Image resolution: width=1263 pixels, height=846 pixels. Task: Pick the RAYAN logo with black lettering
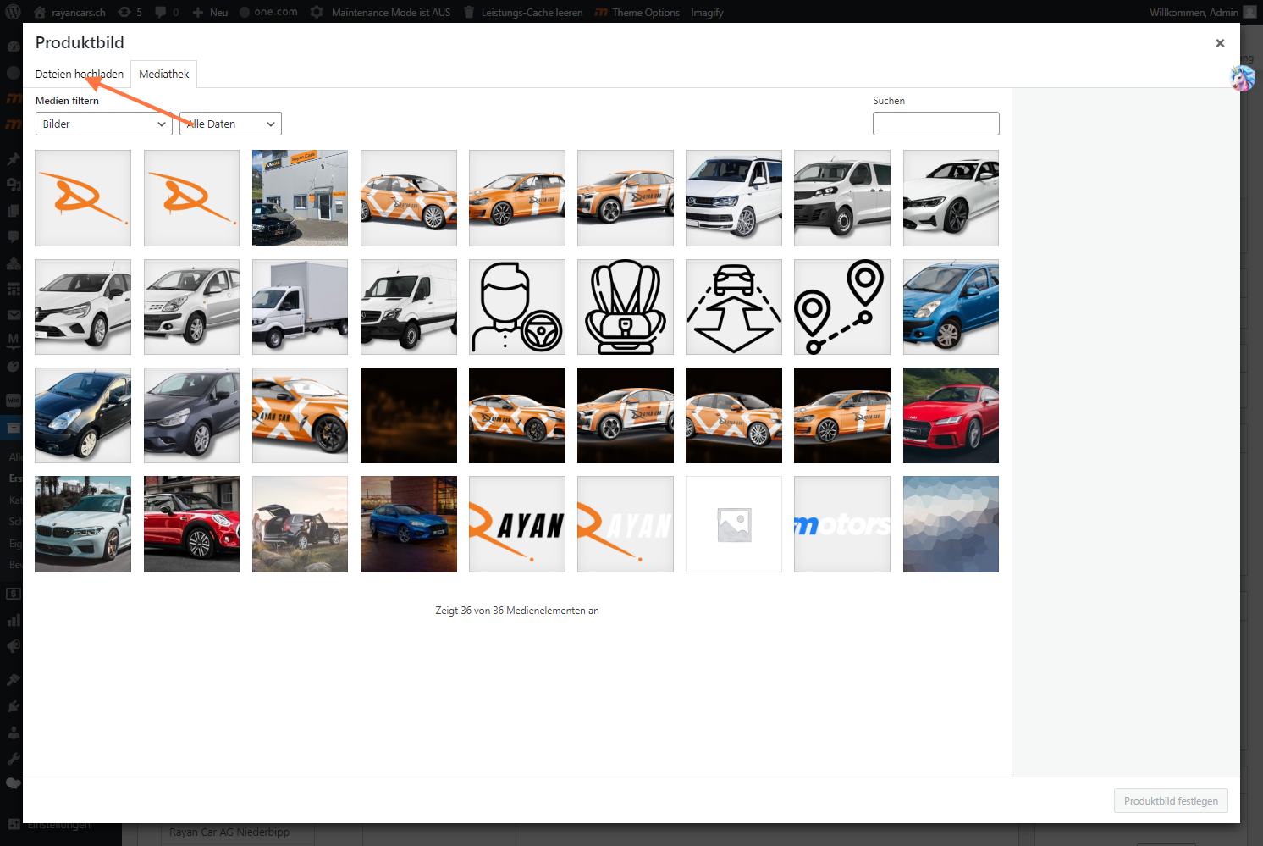[x=517, y=524]
